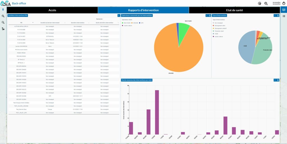Open the Etat de santé tab

235,10
